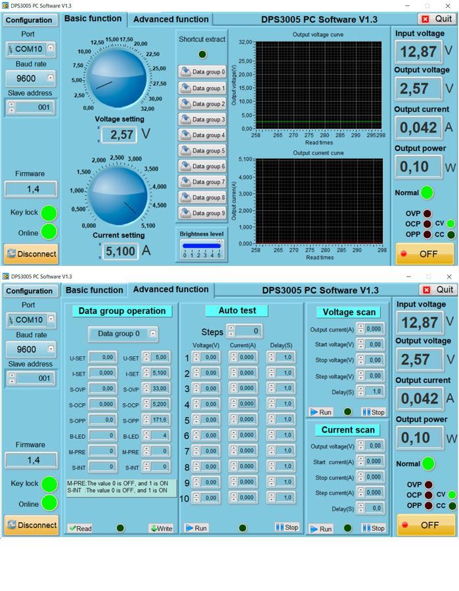This screenshot has width=459, height=591.
Task: Click Current scan Stop current field
Action: (x=374, y=477)
